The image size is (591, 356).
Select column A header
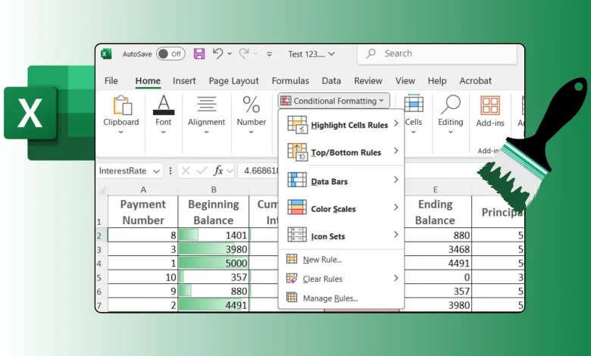143,190
